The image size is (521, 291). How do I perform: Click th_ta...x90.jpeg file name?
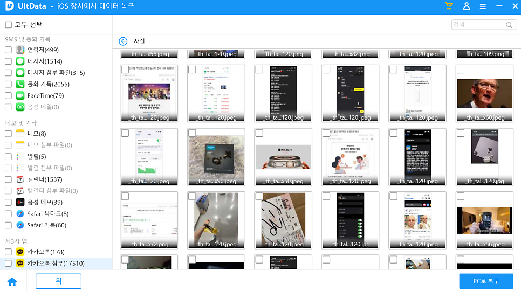[217, 181]
